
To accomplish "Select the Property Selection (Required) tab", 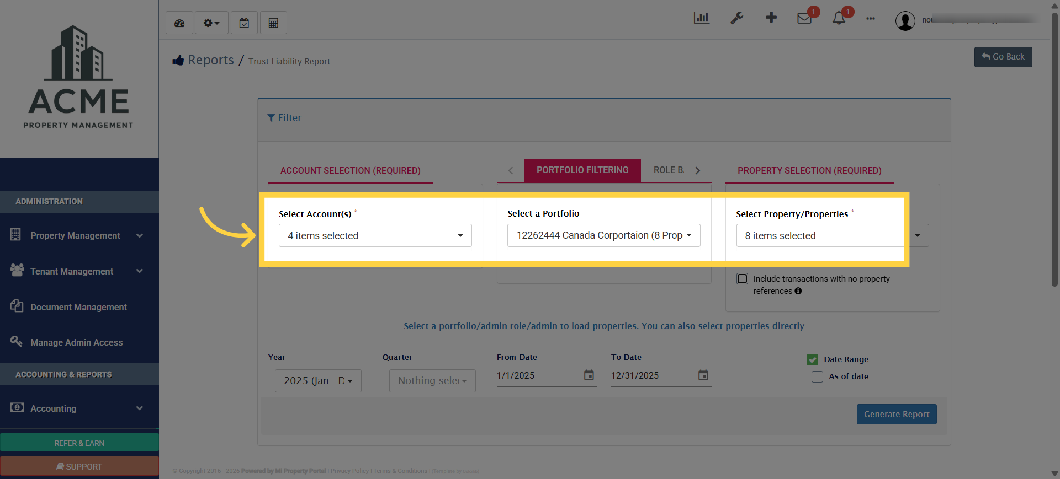I will [809, 170].
